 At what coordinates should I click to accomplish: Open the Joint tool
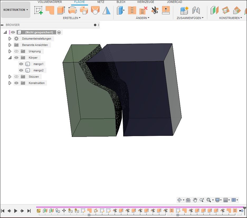[196, 10]
